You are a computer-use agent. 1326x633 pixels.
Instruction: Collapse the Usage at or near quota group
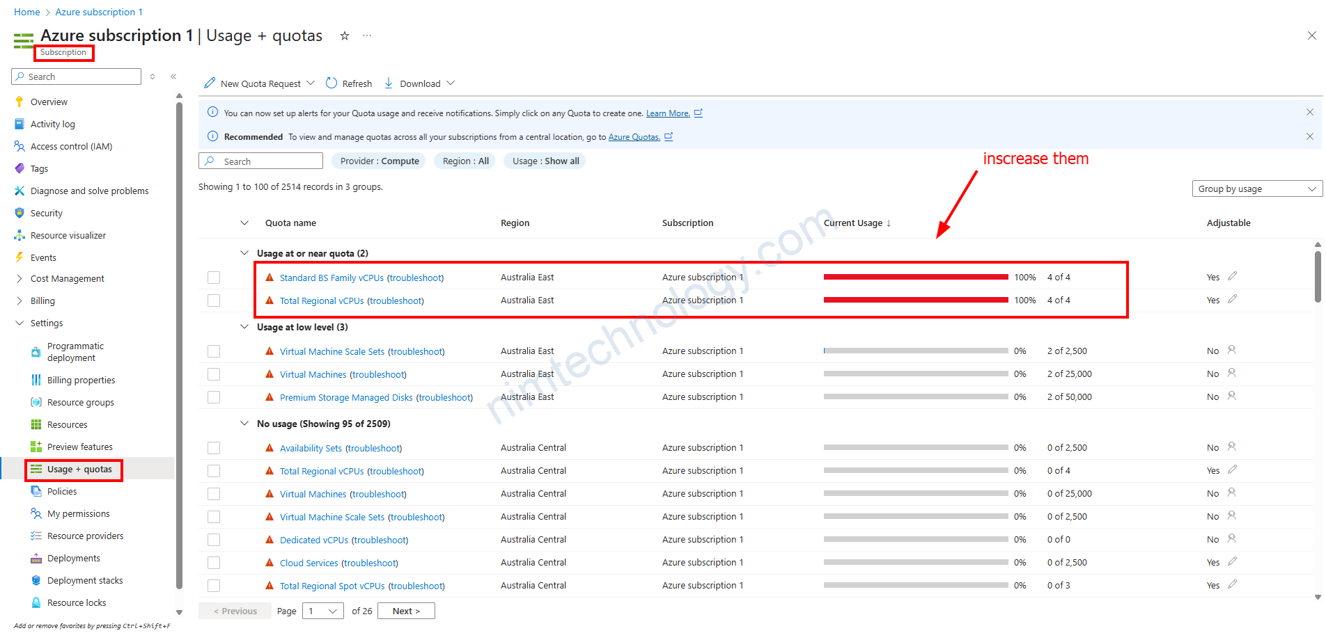pos(244,253)
